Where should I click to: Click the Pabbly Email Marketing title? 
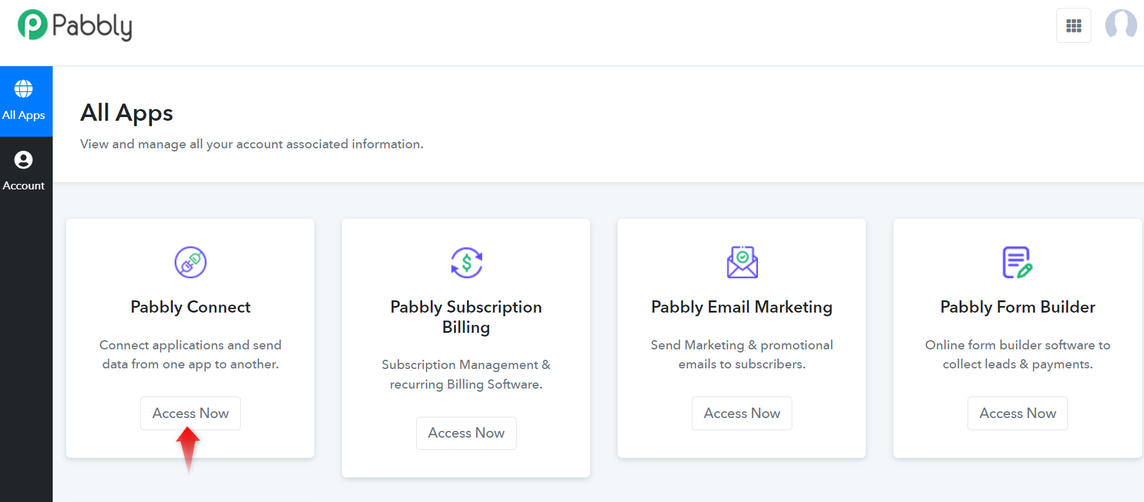[x=742, y=307]
